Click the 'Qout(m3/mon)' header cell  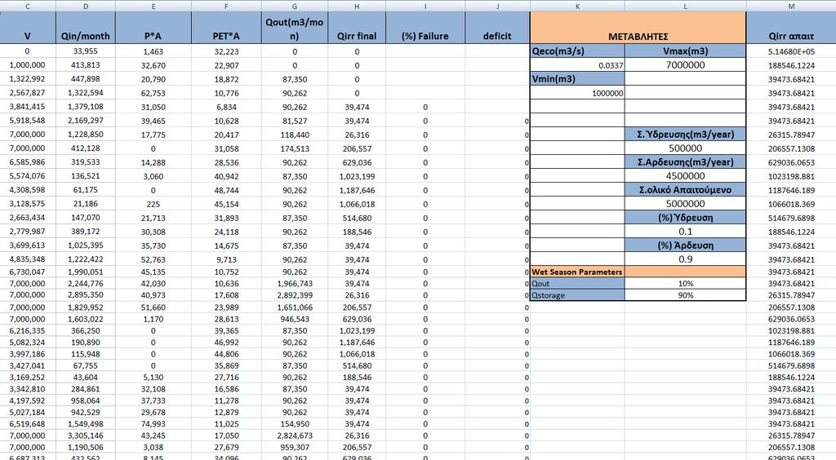pos(295,28)
